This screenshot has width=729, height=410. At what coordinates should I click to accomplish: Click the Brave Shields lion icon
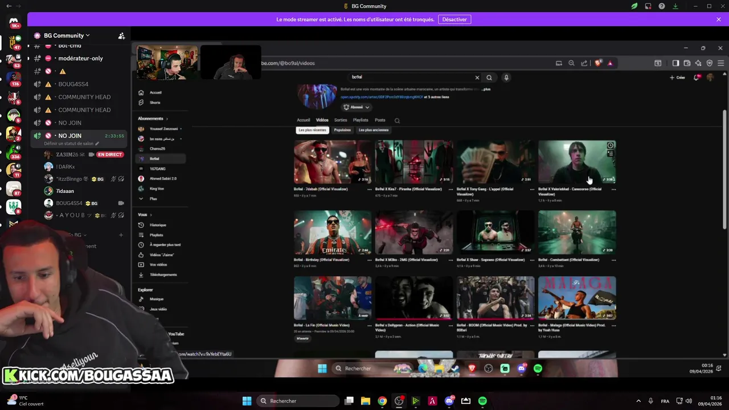click(597, 63)
